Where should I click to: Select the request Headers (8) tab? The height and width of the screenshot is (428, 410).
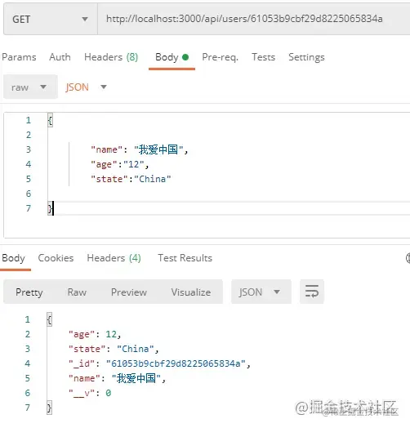click(111, 57)
